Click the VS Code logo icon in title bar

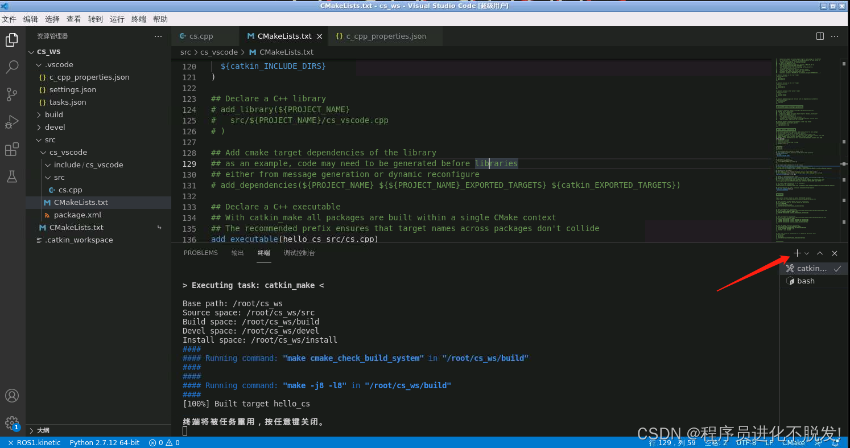5,6
